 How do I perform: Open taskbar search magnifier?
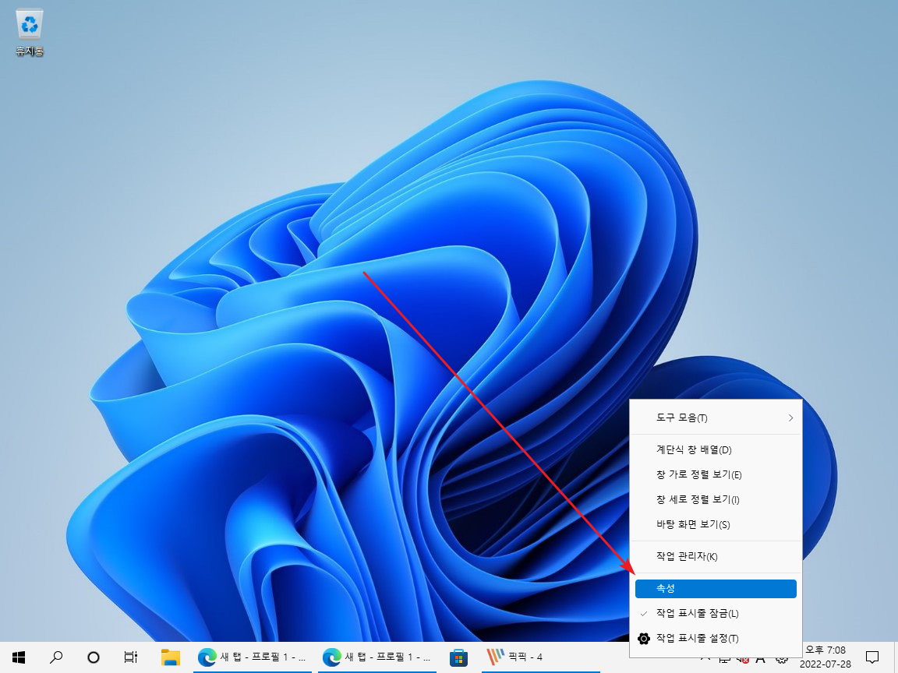pyautogui.click(x=56, y=657)
